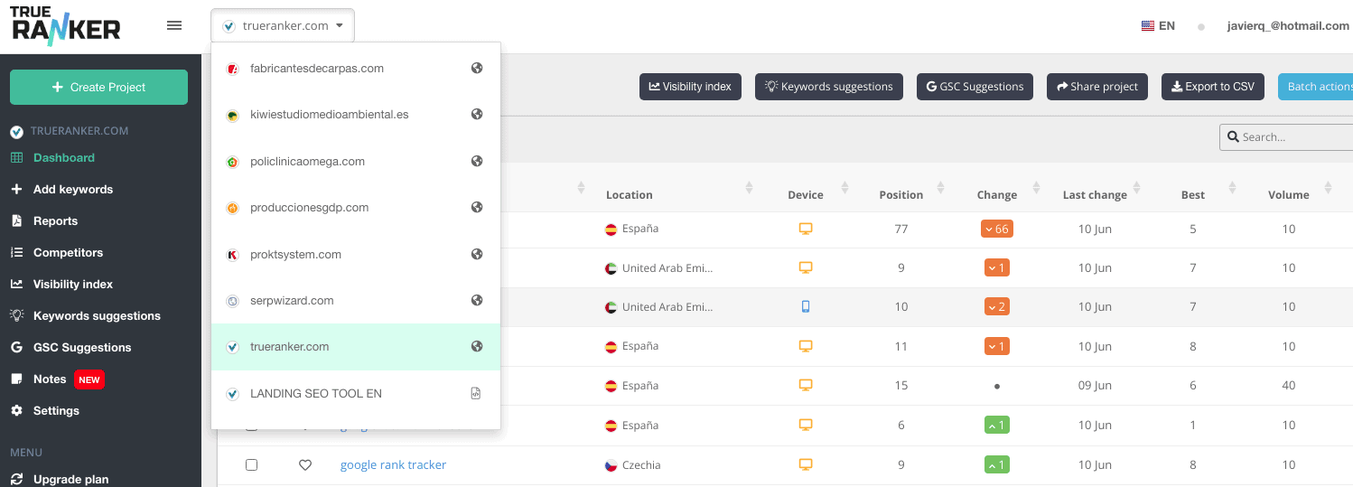Open the google rank tracker keyword link

click(393, 464)
